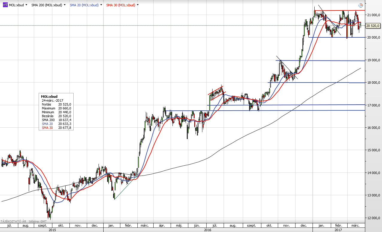Click the Bezárás 20 520,0 row
This screenshot has width=382, height=232.
coord(56,116)
